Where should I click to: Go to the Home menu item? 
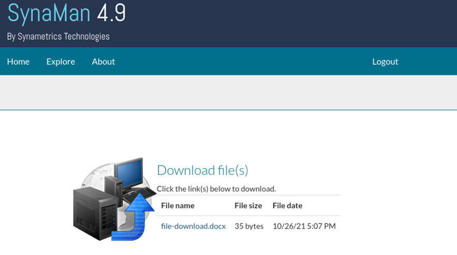point(18,62)
